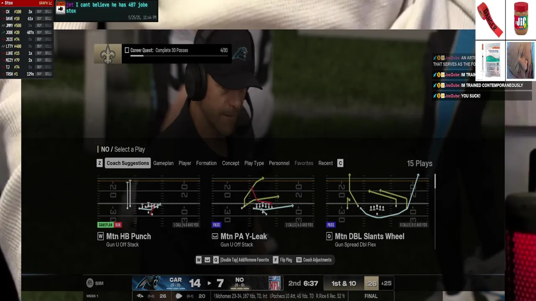The width and height of the screenshot is (536, 301).
Task: Click the Jif peanut butter jar image
Action: pyautogui.click(x=521, y=19)
